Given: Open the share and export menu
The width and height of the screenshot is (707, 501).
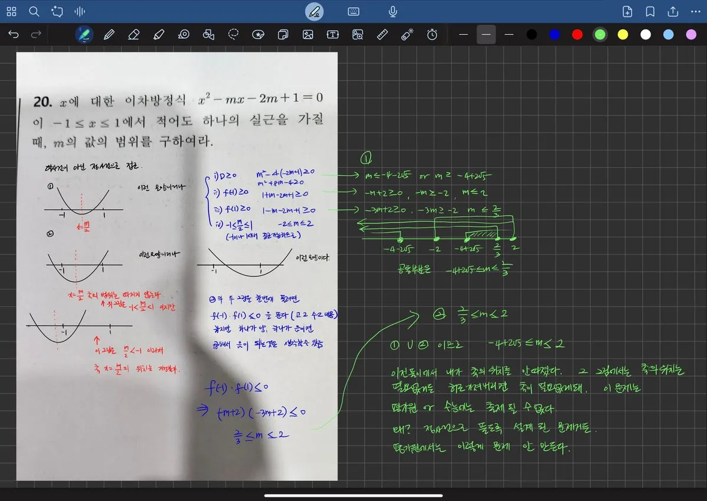Looking at the screenshot, I should [x=673, y=12].
